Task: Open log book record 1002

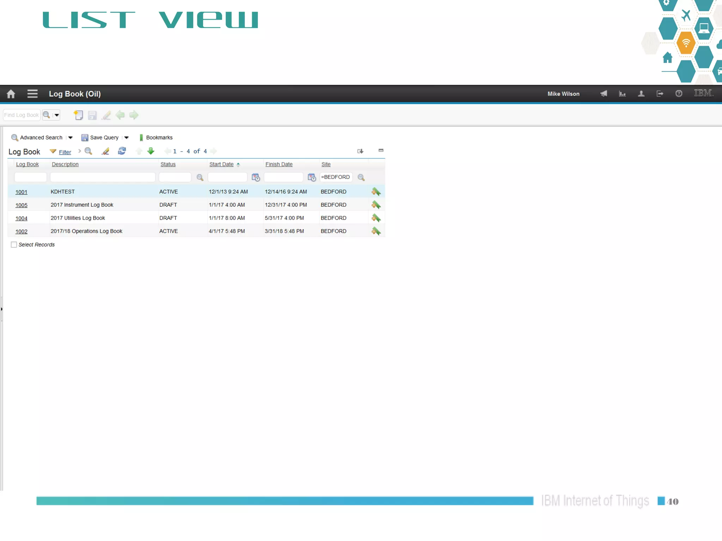Action: tap(21, 231)
